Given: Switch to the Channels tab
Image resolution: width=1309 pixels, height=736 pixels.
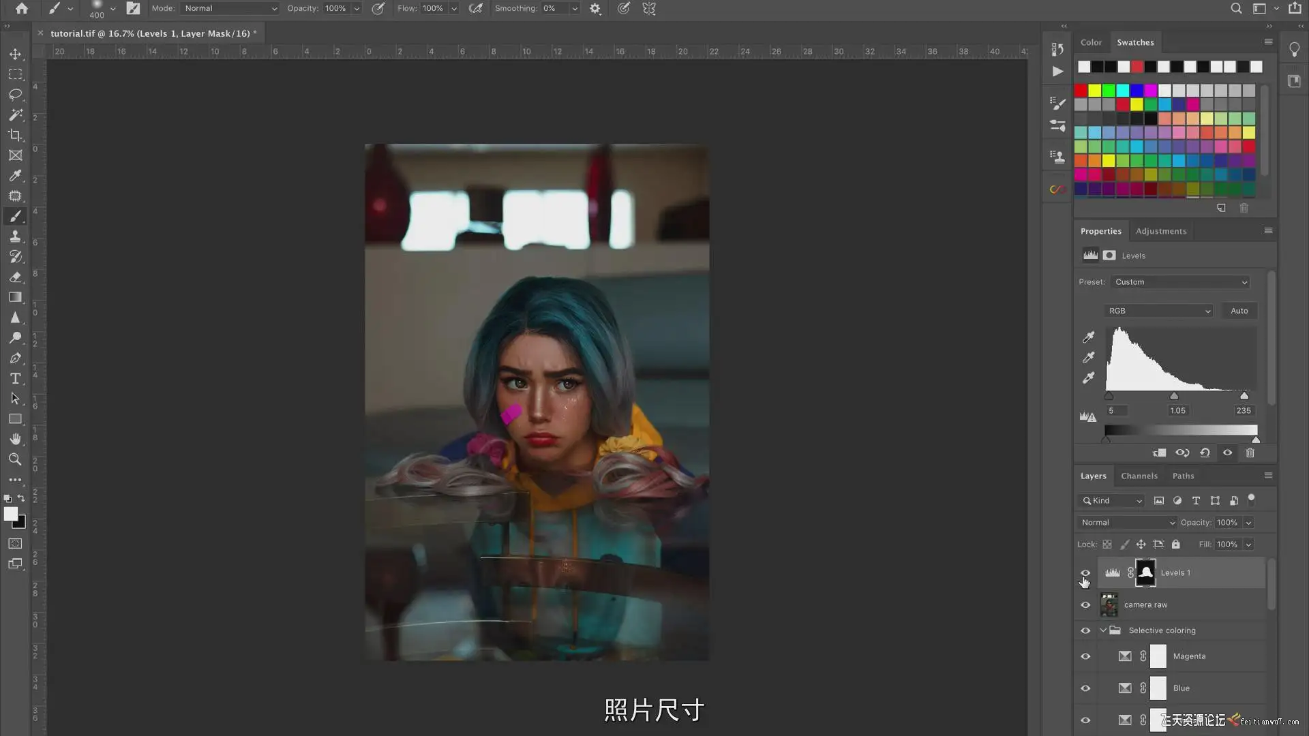Looking at the screenshot, I should click(x=1139, y=476).
